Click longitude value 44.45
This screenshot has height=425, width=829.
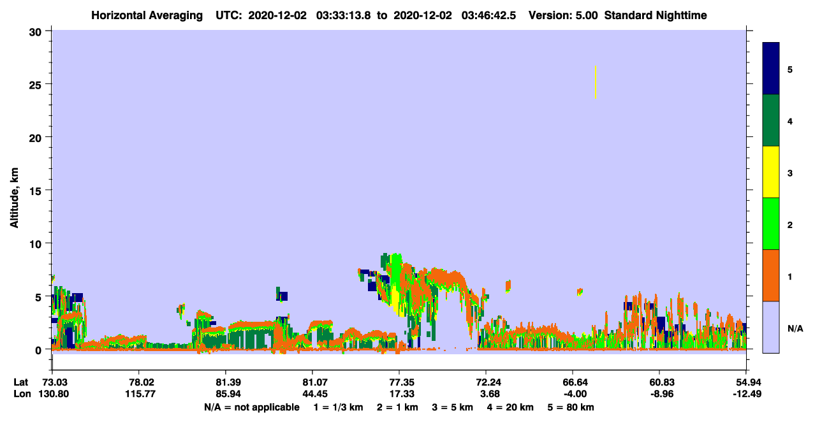[x=312, y=394]
